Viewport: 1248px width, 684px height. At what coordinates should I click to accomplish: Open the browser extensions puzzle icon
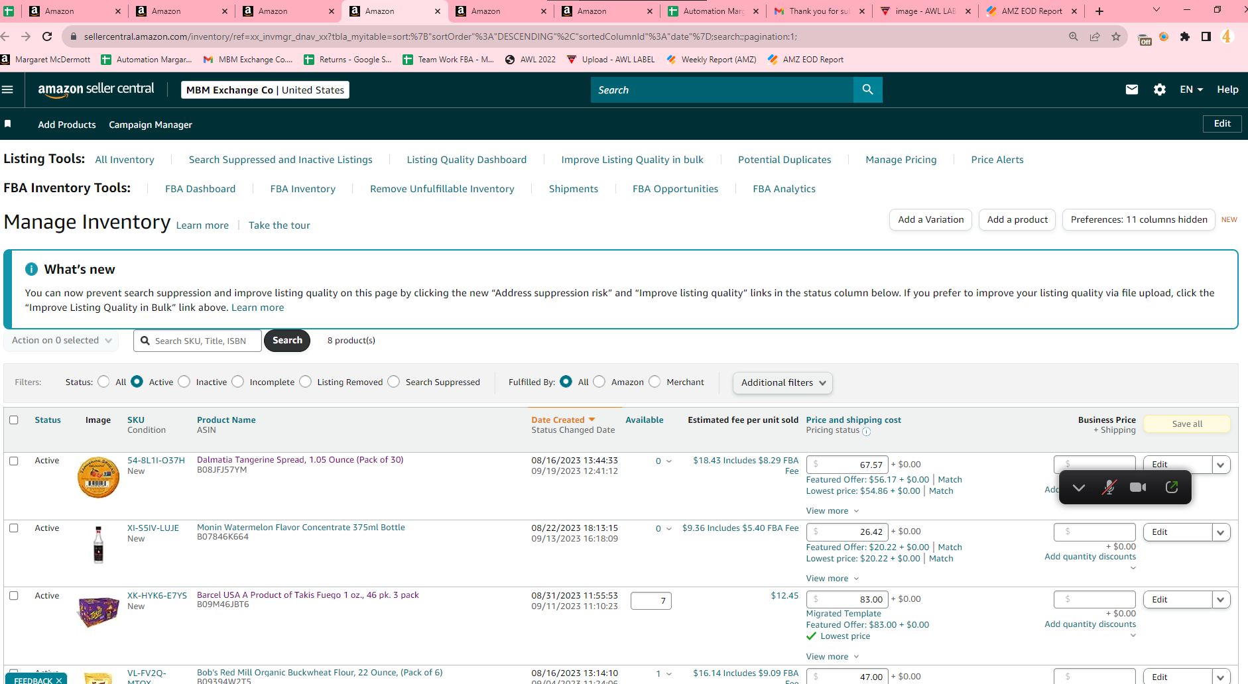click(1185, 36)
